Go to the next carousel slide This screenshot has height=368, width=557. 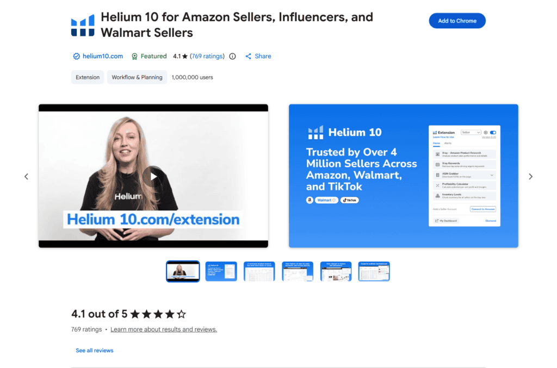tap(530, 176)
